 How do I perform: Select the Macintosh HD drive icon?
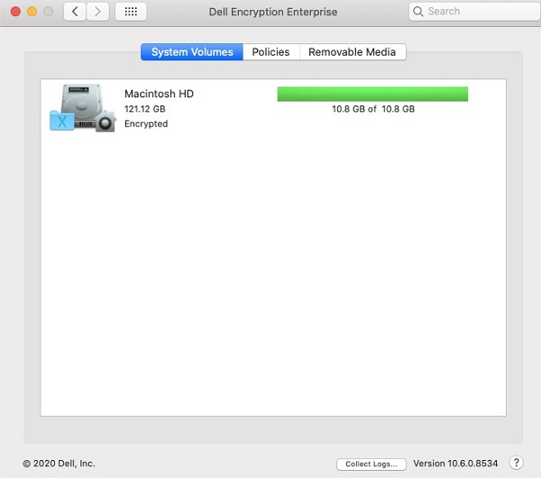click(83, 107)
